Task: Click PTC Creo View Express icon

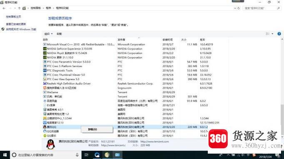Action: click(x=45, y=79)
